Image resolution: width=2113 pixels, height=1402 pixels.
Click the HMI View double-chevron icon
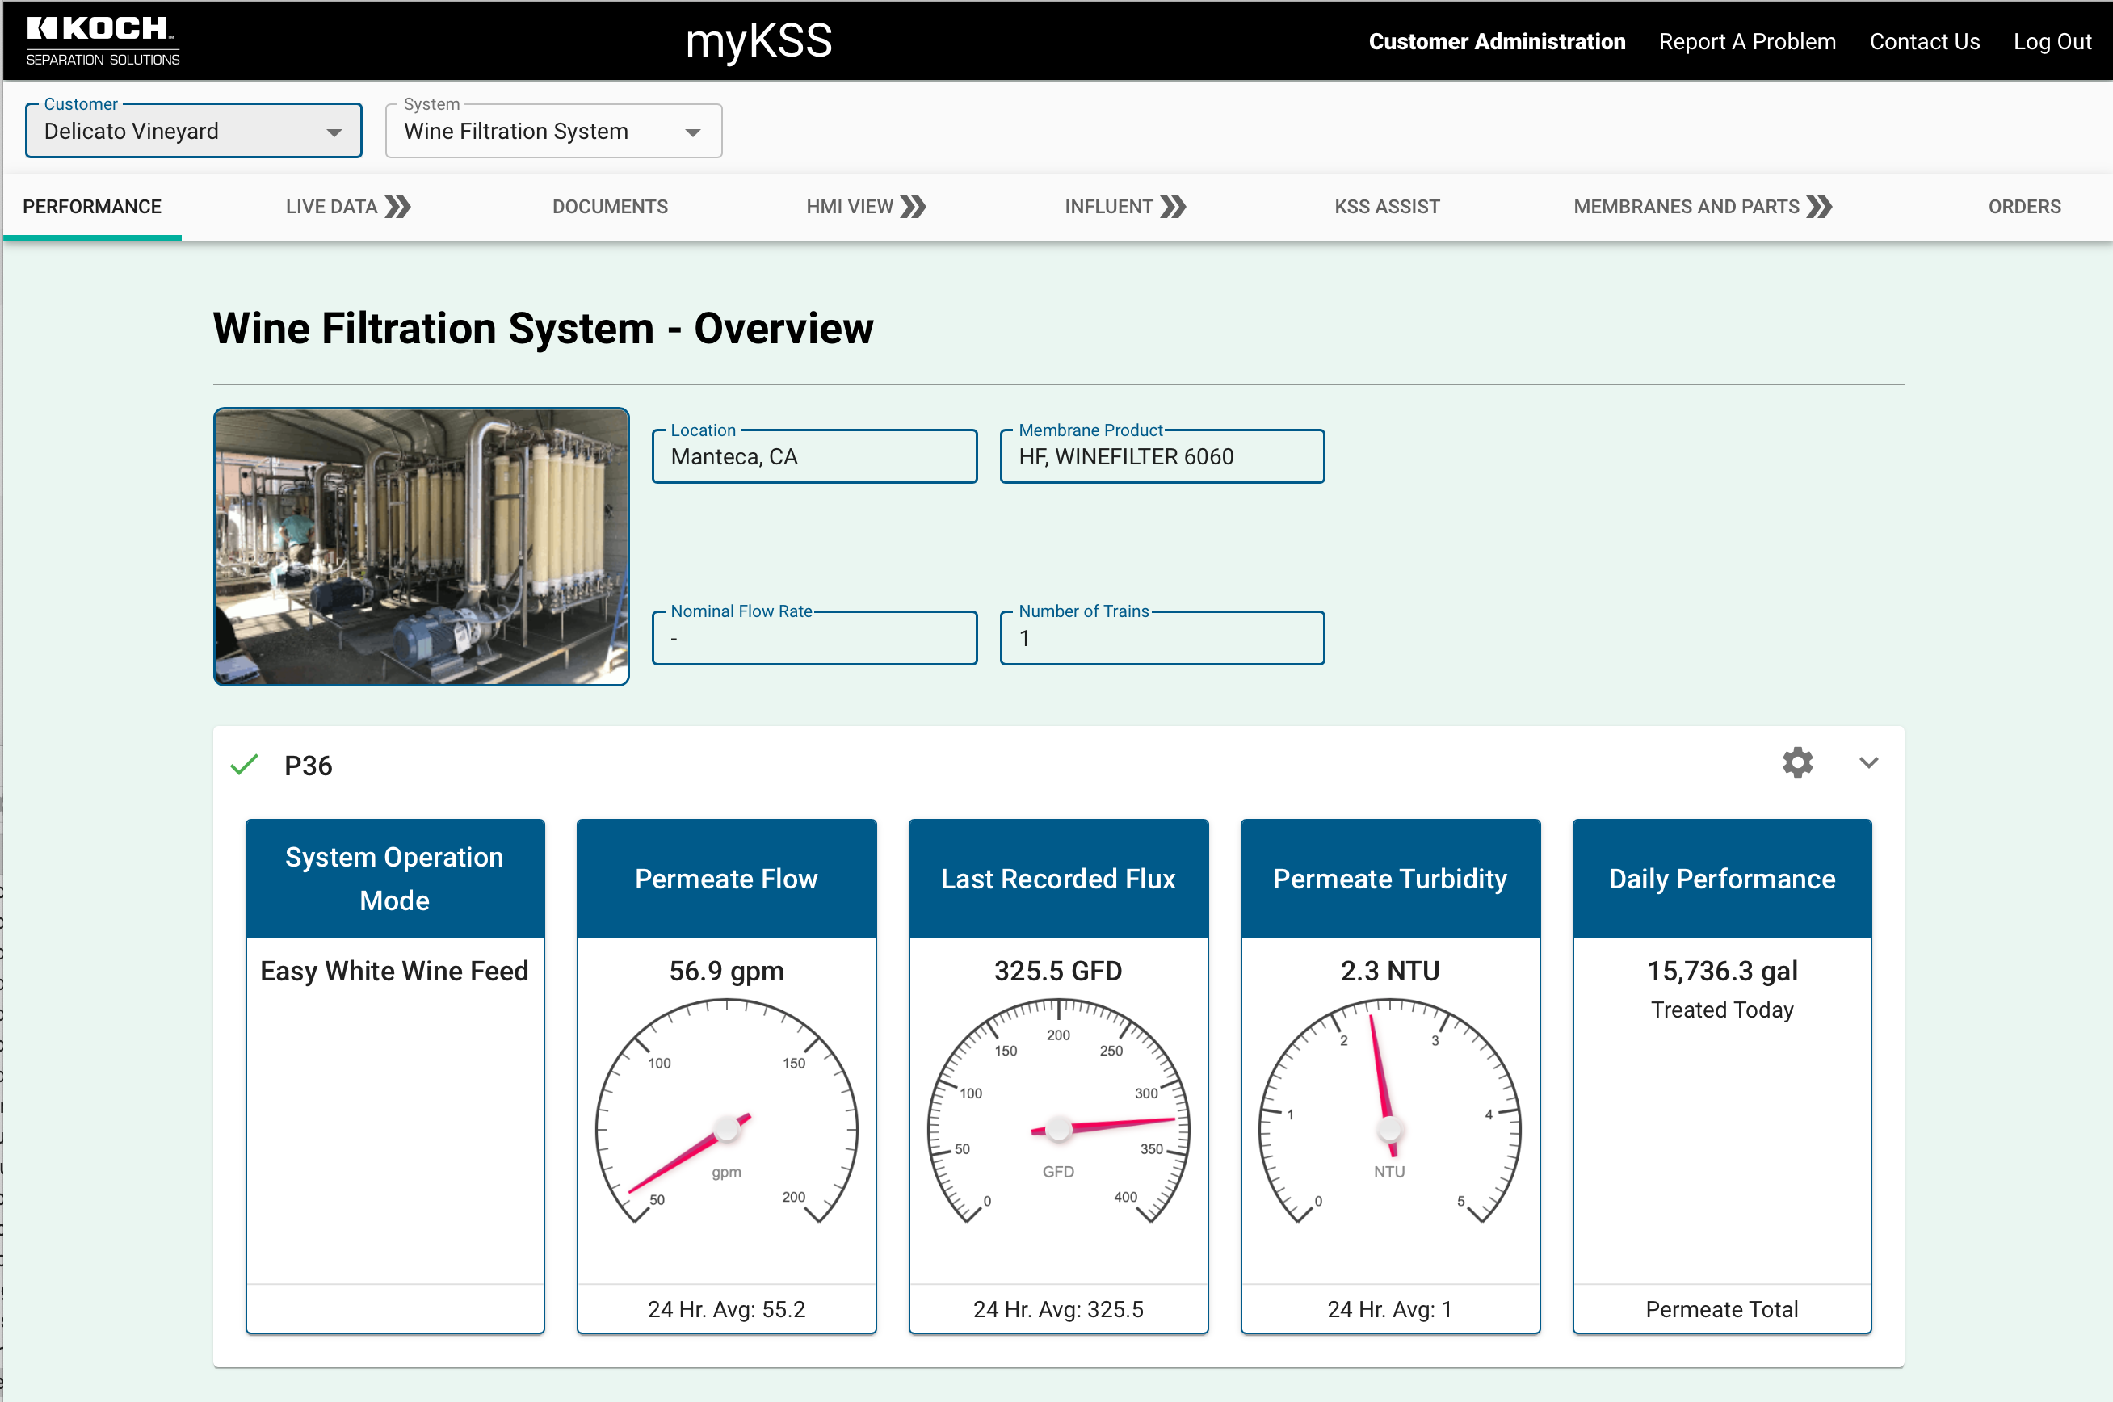pyautogui.click(x=913, y=207)
